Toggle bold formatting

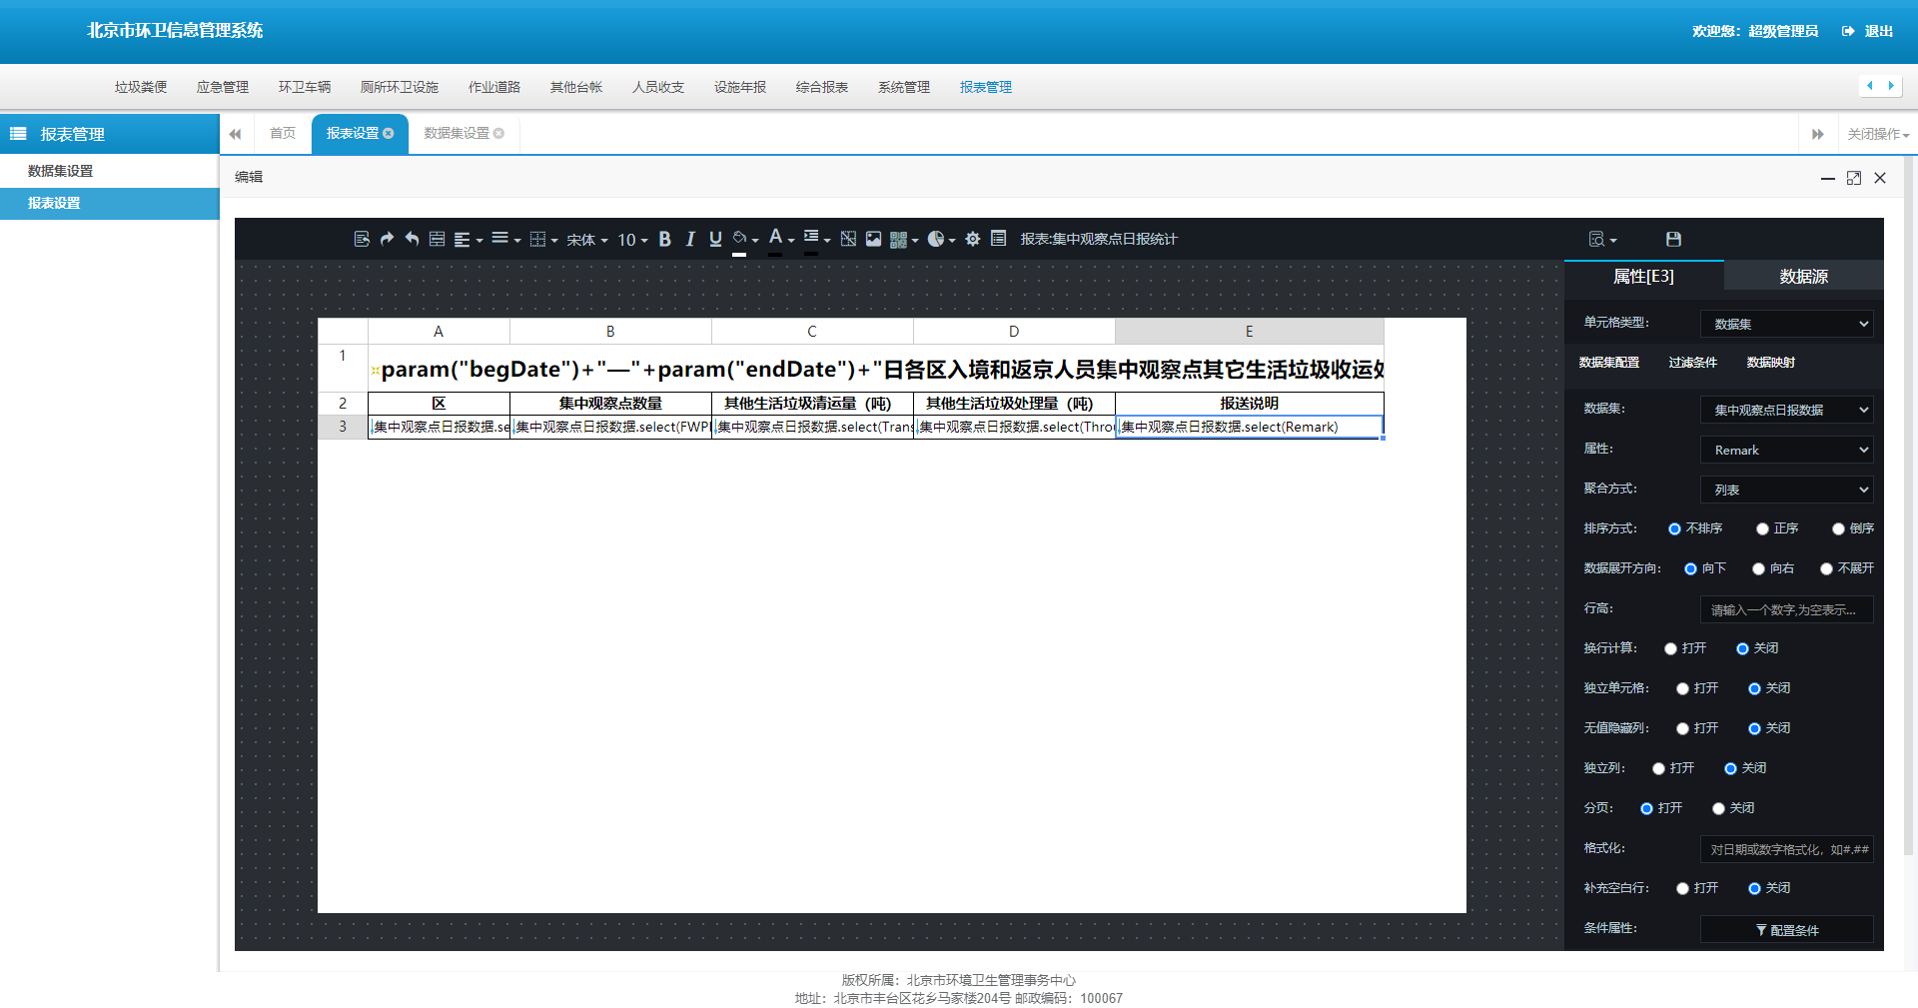664,239
